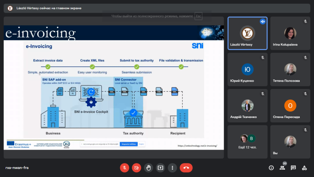The image size is (314, 177).
Task: Click the checkmark under Submit to tax authority
Action: [137, 67]
